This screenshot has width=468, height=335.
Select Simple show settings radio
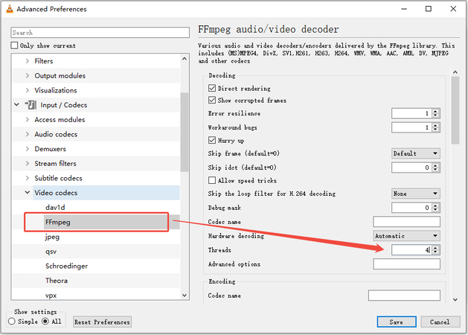[x=12, y=322]
